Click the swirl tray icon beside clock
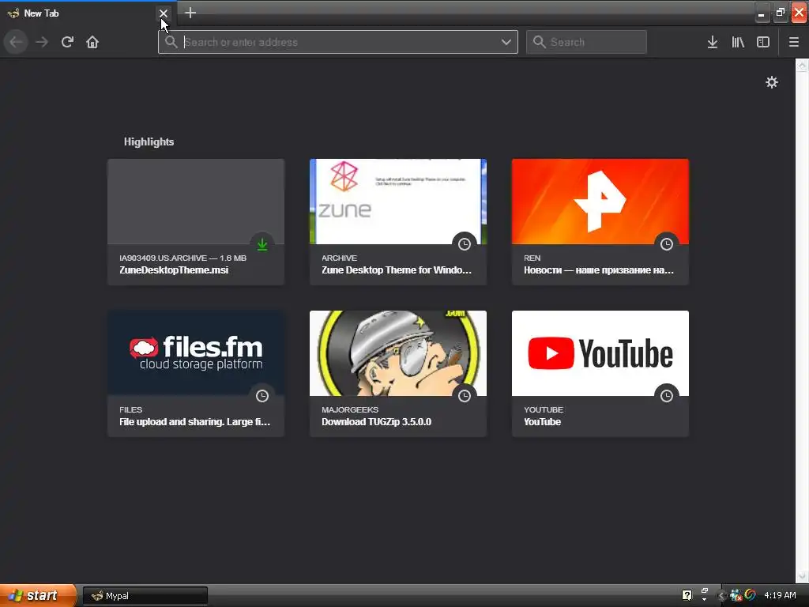The width and height of the screenshot is (809, 607). pyautogui.click(x=751, y=595)
